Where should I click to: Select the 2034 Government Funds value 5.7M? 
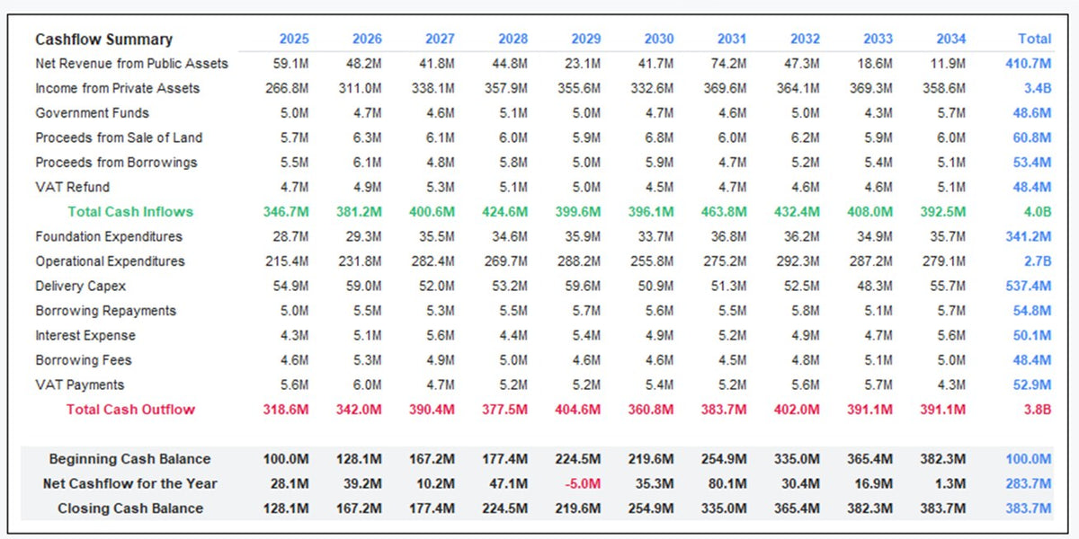951,113
